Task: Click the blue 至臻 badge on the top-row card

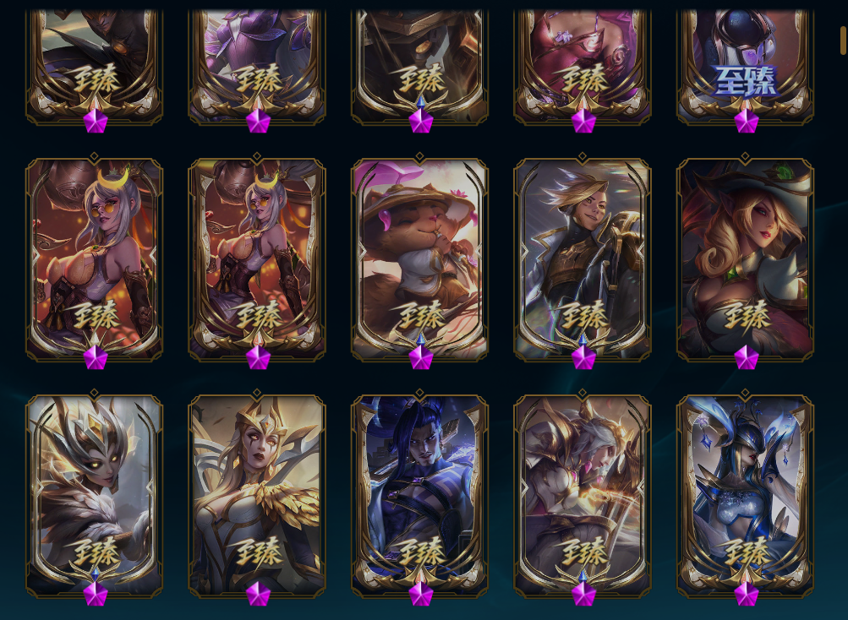Action: click(x=746, y=81)
